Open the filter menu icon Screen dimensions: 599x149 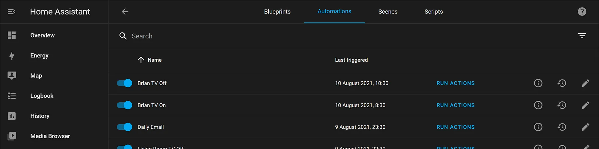(582, 36)
